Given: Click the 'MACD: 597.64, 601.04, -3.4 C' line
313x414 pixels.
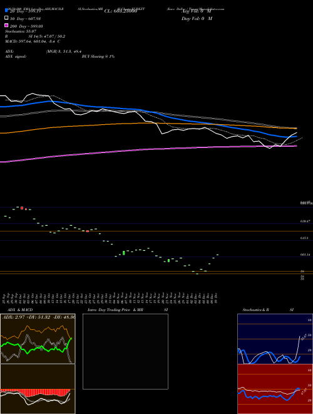Looking at the screenshot, I should [33, 41].
